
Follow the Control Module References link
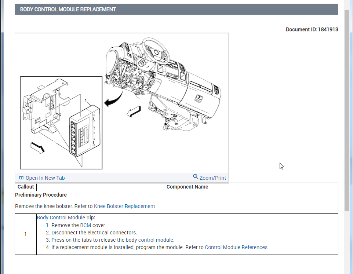pos(236,247)
